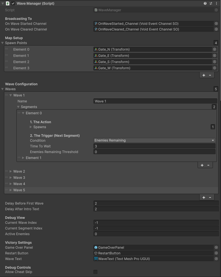Grab the drag handle of Wave 1 row

click(x=7, y=95)
